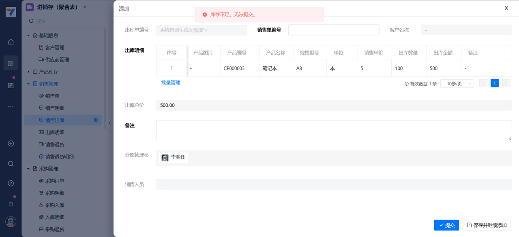The height and width of the screenshot is (237, 519).
Task: Click the add plus circle icon
Action: tap(11, 144)
